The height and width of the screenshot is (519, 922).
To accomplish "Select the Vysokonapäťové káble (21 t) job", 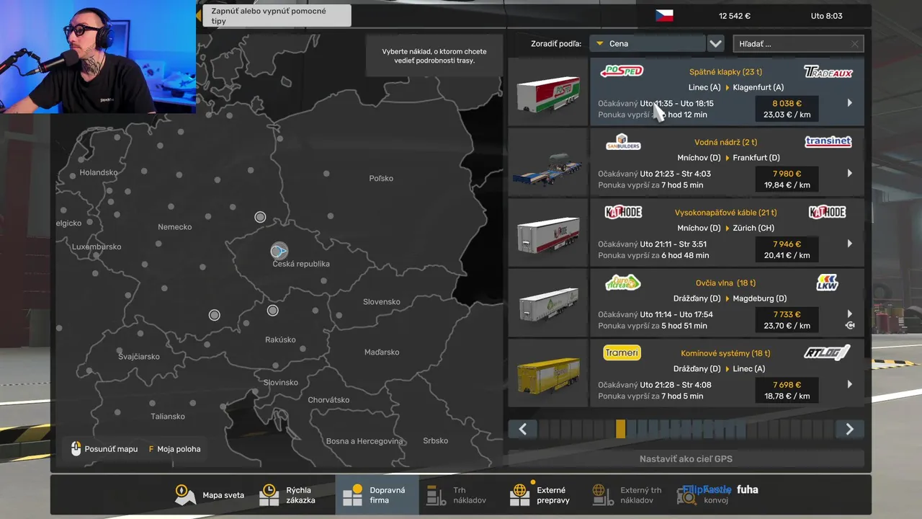I will 727,233.
